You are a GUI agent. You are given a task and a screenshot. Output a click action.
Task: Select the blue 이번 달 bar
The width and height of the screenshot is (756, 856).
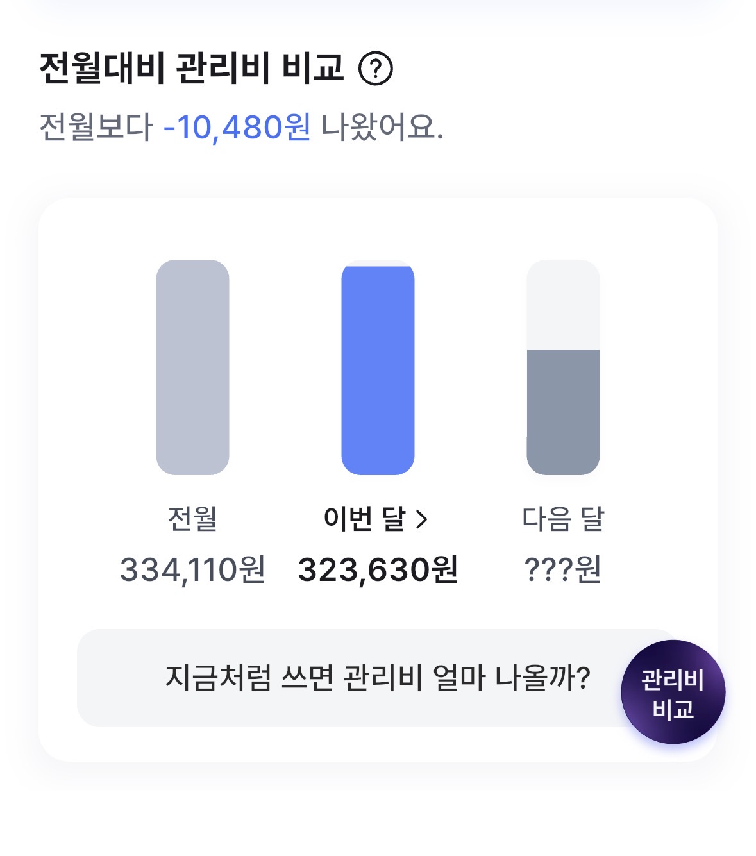click(378, 370)
